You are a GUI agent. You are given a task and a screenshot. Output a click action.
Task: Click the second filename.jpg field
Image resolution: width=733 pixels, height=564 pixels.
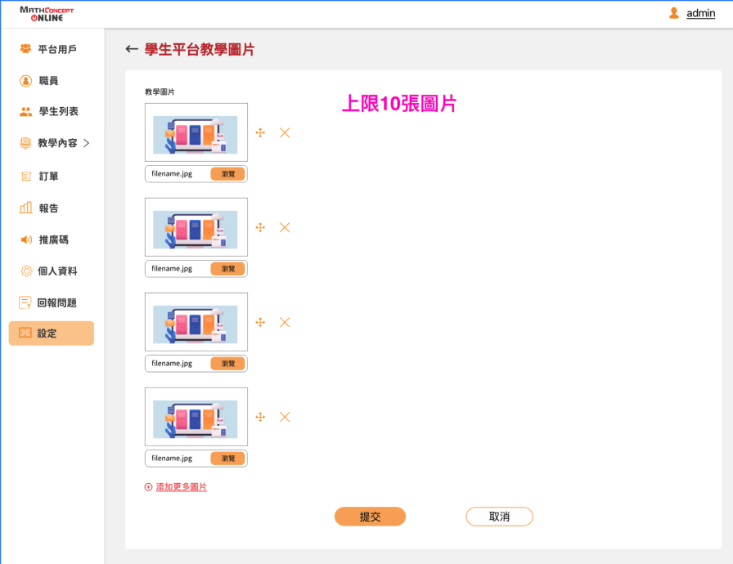(x=196, y=268)
